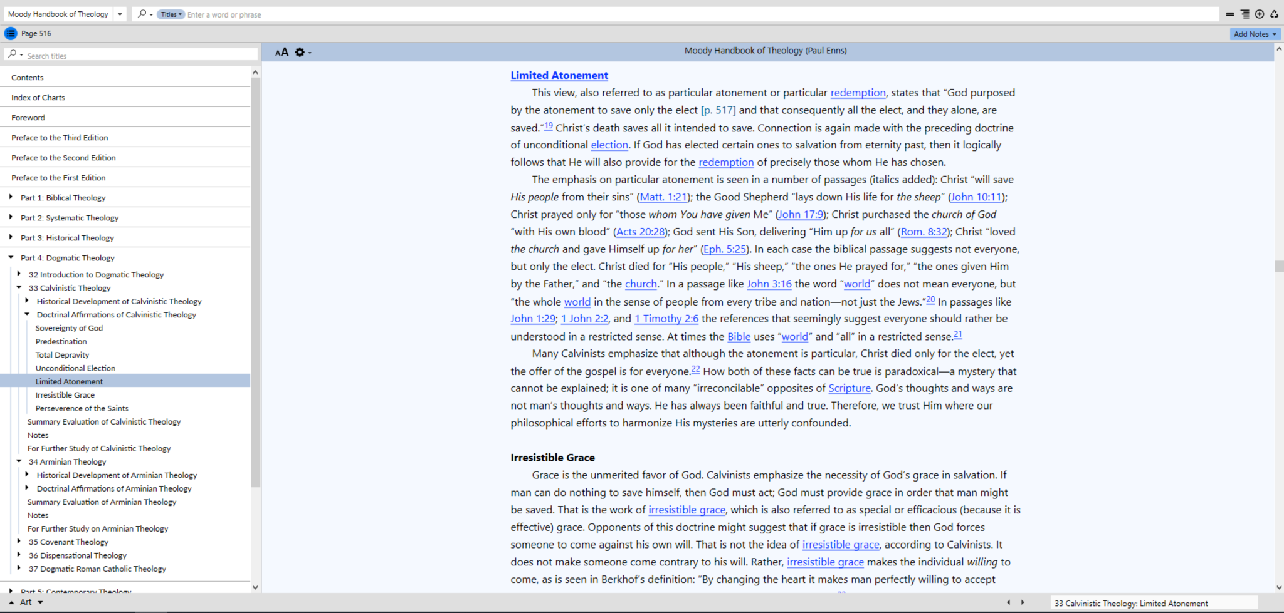Select Index of Charts in contents
Viewport: 1284px width, 613px height.
coord(38,98)
